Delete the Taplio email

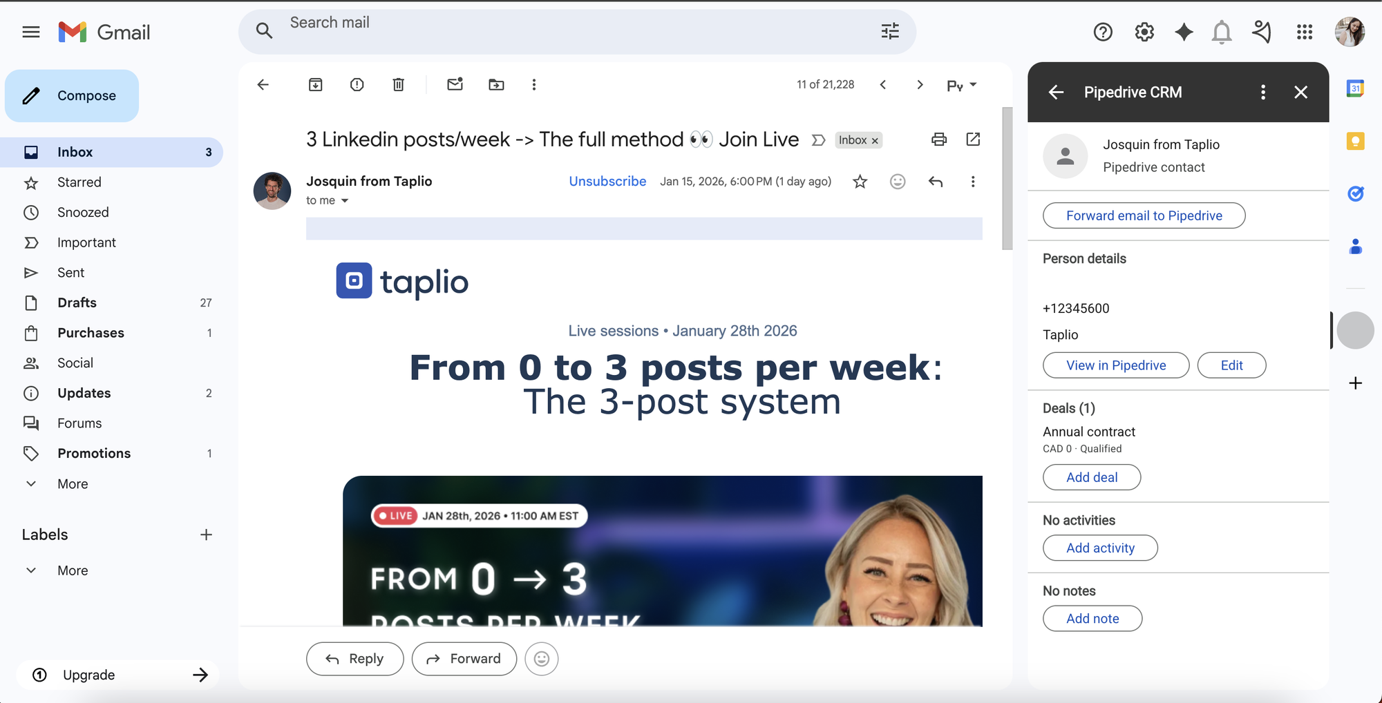click(398, 84)
